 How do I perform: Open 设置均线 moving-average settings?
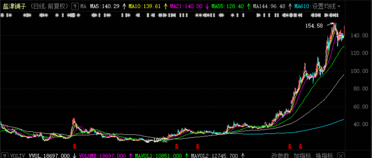click(324, 7)
